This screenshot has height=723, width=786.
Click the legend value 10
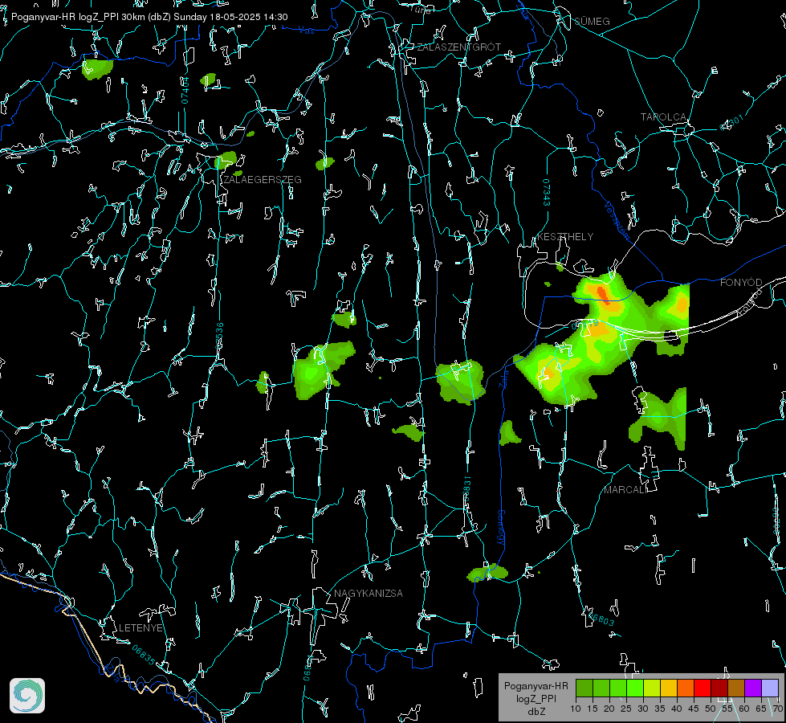[x=576, y=709]
